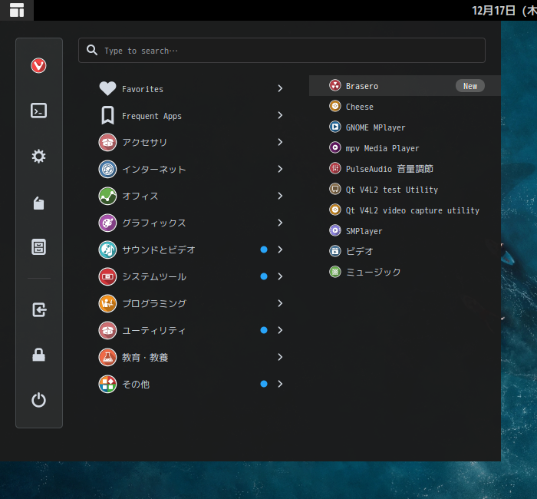Click 'Qt V4L2 video capture utility' text
This screenshot has height=499, width=537.
(413, 210)
